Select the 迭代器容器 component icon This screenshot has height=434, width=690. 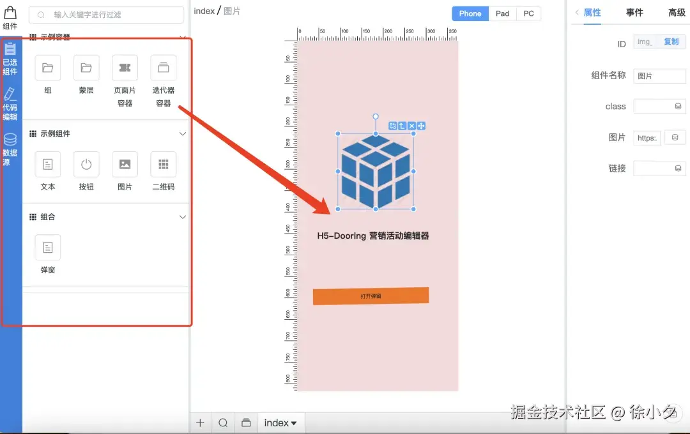click(x=164, y=68)
